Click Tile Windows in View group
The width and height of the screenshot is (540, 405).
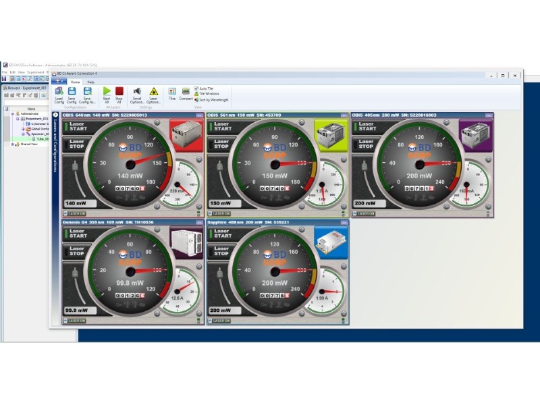[207, 94]
